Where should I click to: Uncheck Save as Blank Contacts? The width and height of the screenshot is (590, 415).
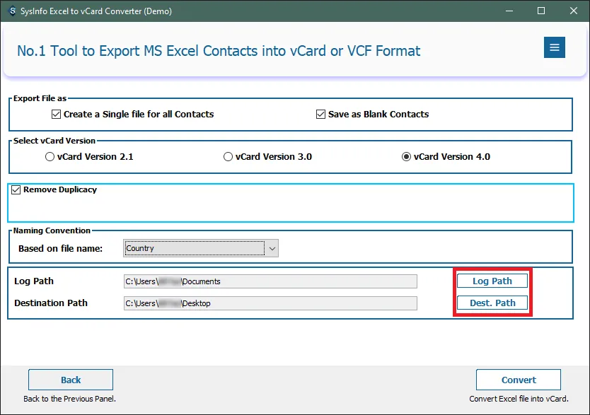(x=321, y=114)
